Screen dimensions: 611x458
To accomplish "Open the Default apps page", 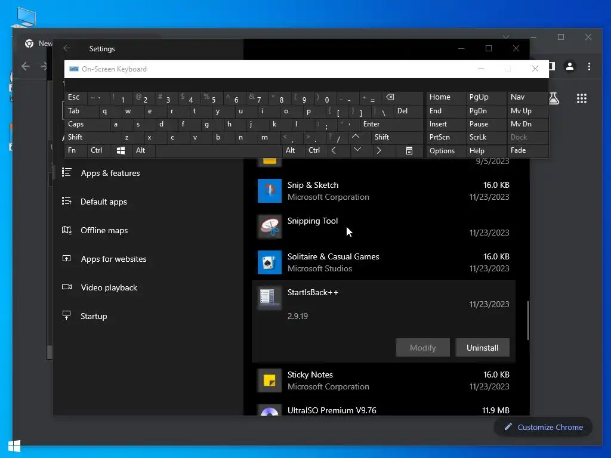I will 104,202.
